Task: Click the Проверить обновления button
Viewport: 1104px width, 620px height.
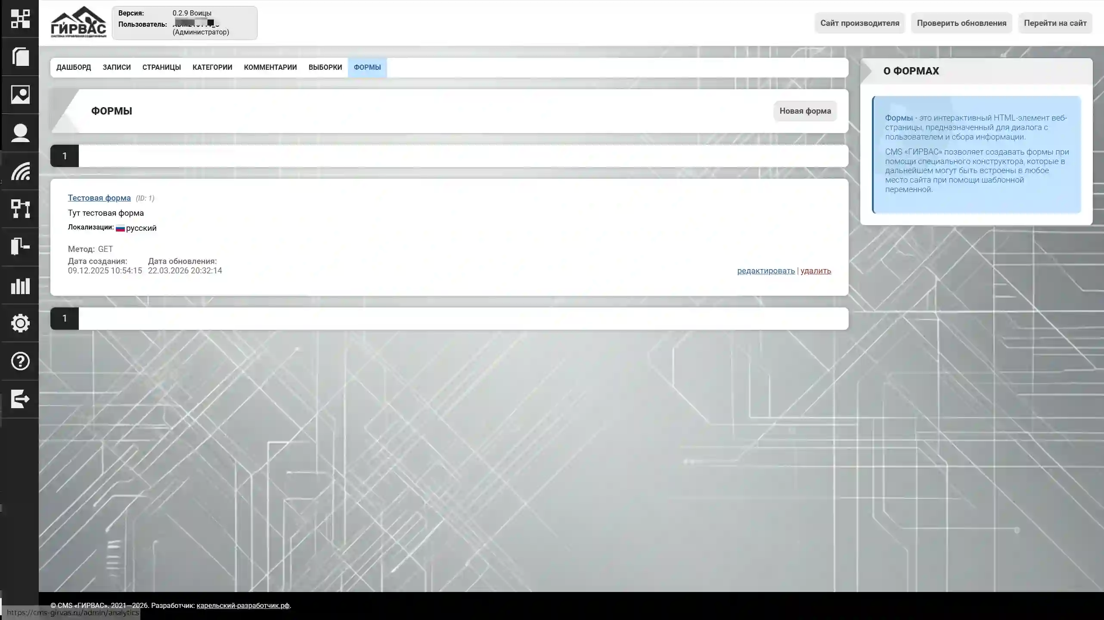Action: [961, 23]
